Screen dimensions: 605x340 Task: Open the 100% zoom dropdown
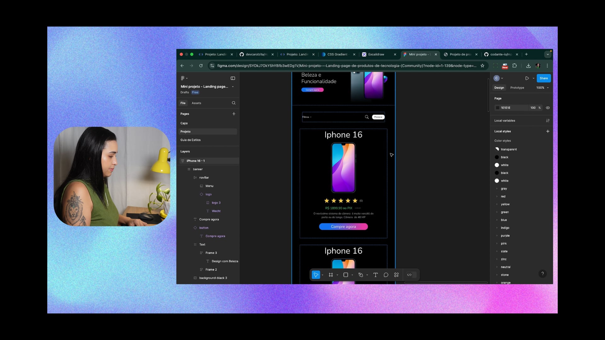pos(542,88)
